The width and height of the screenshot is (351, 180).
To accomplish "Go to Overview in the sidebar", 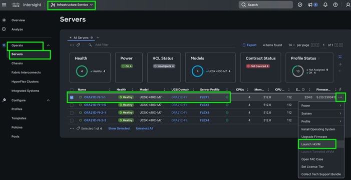I will 18,20.
